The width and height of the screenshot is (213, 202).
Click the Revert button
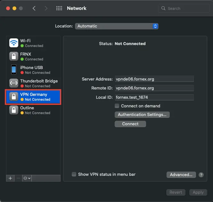[x=176, y=192]
